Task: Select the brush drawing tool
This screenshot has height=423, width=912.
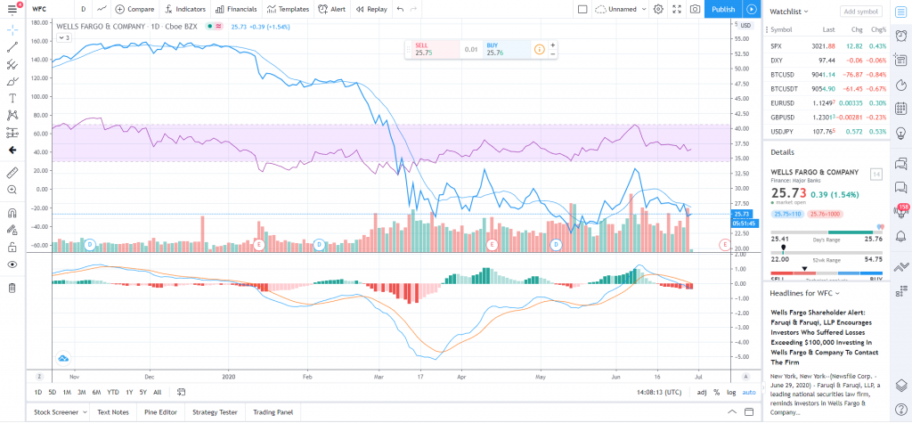Action: click(12, 81)
